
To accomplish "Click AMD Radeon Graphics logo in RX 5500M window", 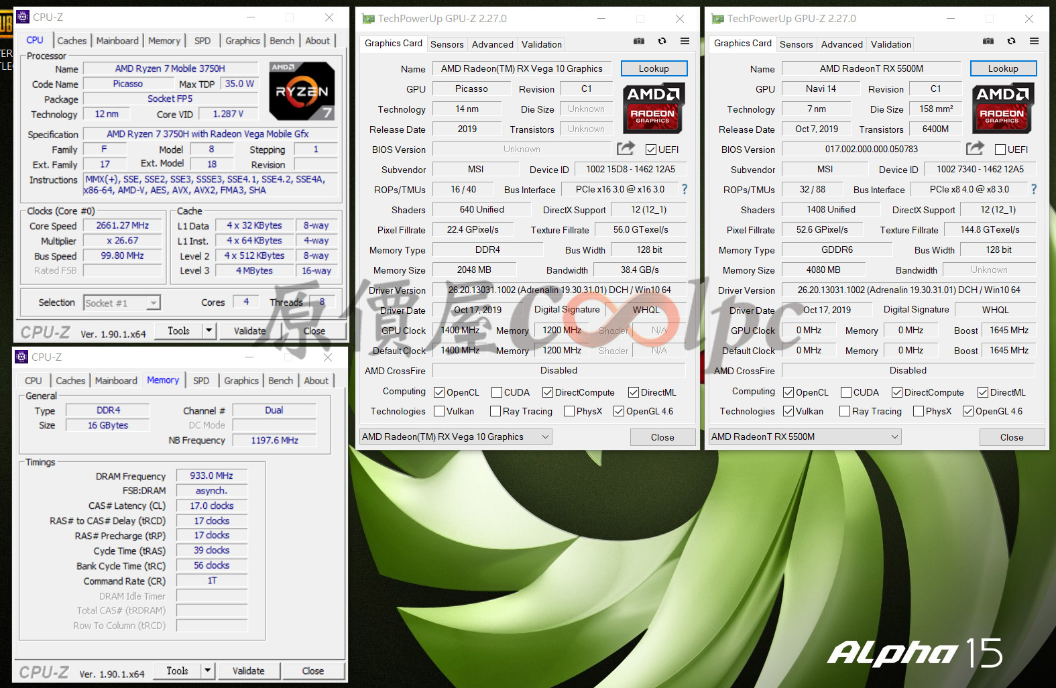I will [1003, 108].
